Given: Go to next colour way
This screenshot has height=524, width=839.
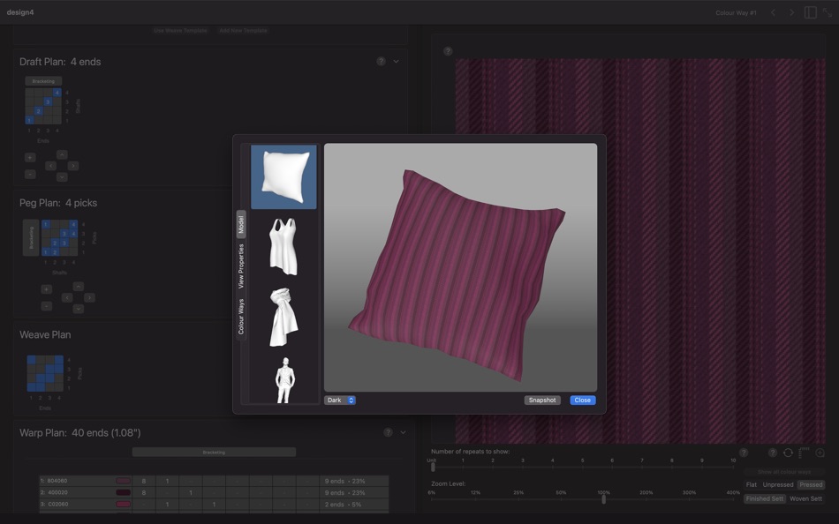Looking at the screenshot, I should point(791,12).
